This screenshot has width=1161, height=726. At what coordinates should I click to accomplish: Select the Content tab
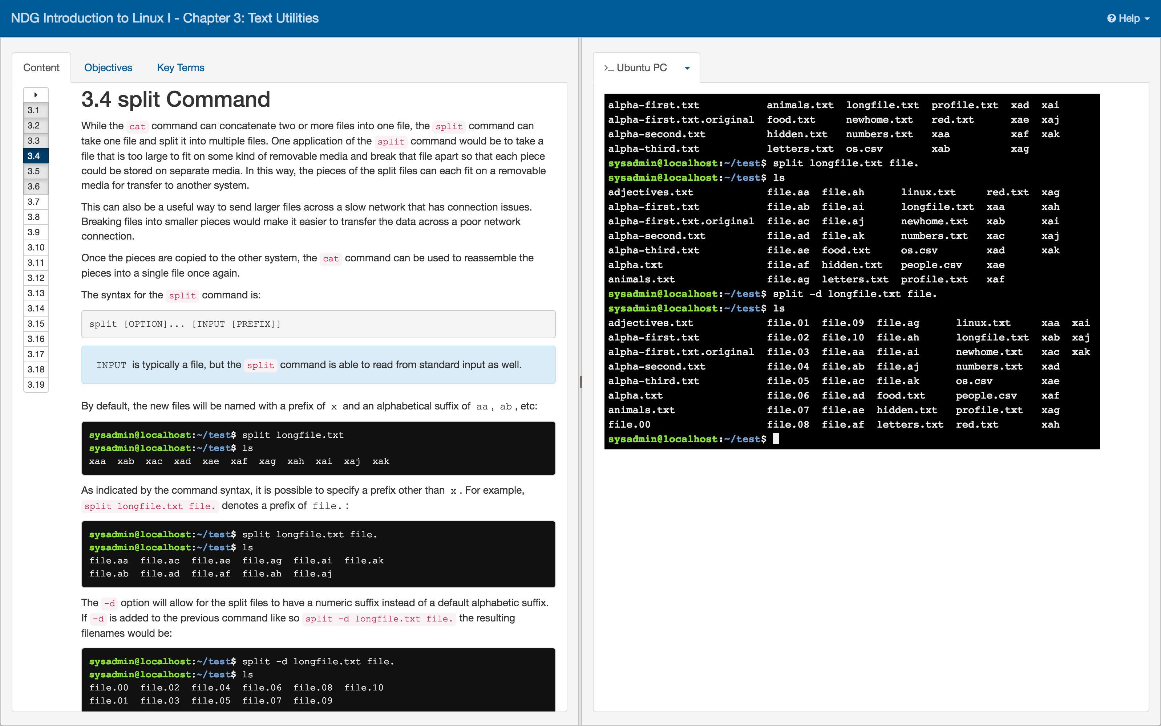coord(41,68)
